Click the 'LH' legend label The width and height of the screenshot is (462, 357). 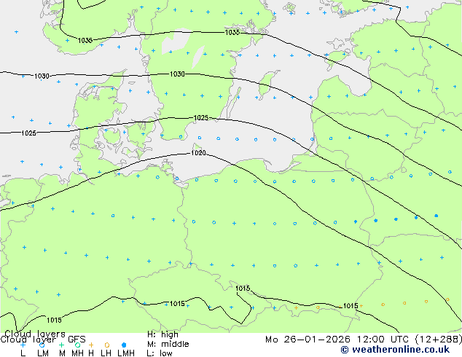106,353
